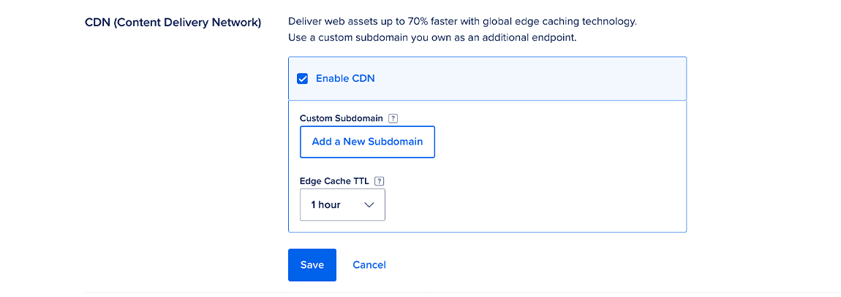Open help icon beside Edge Cache TTL
The image size is (841, 297).
point(379,182)
